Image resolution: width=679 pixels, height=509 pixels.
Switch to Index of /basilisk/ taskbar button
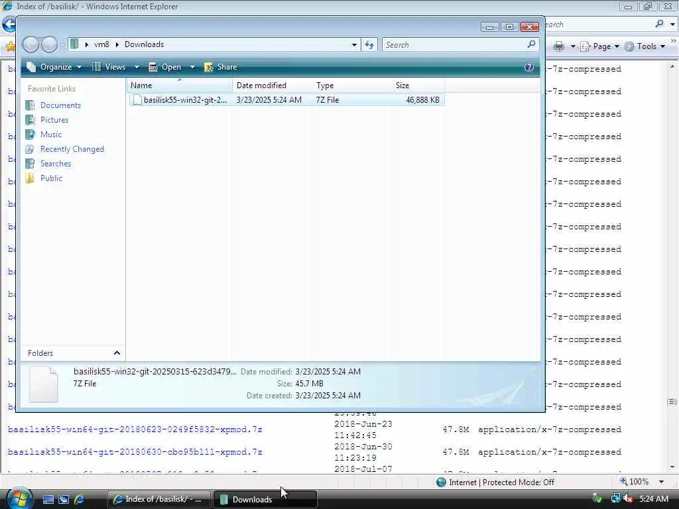[158, 499]
